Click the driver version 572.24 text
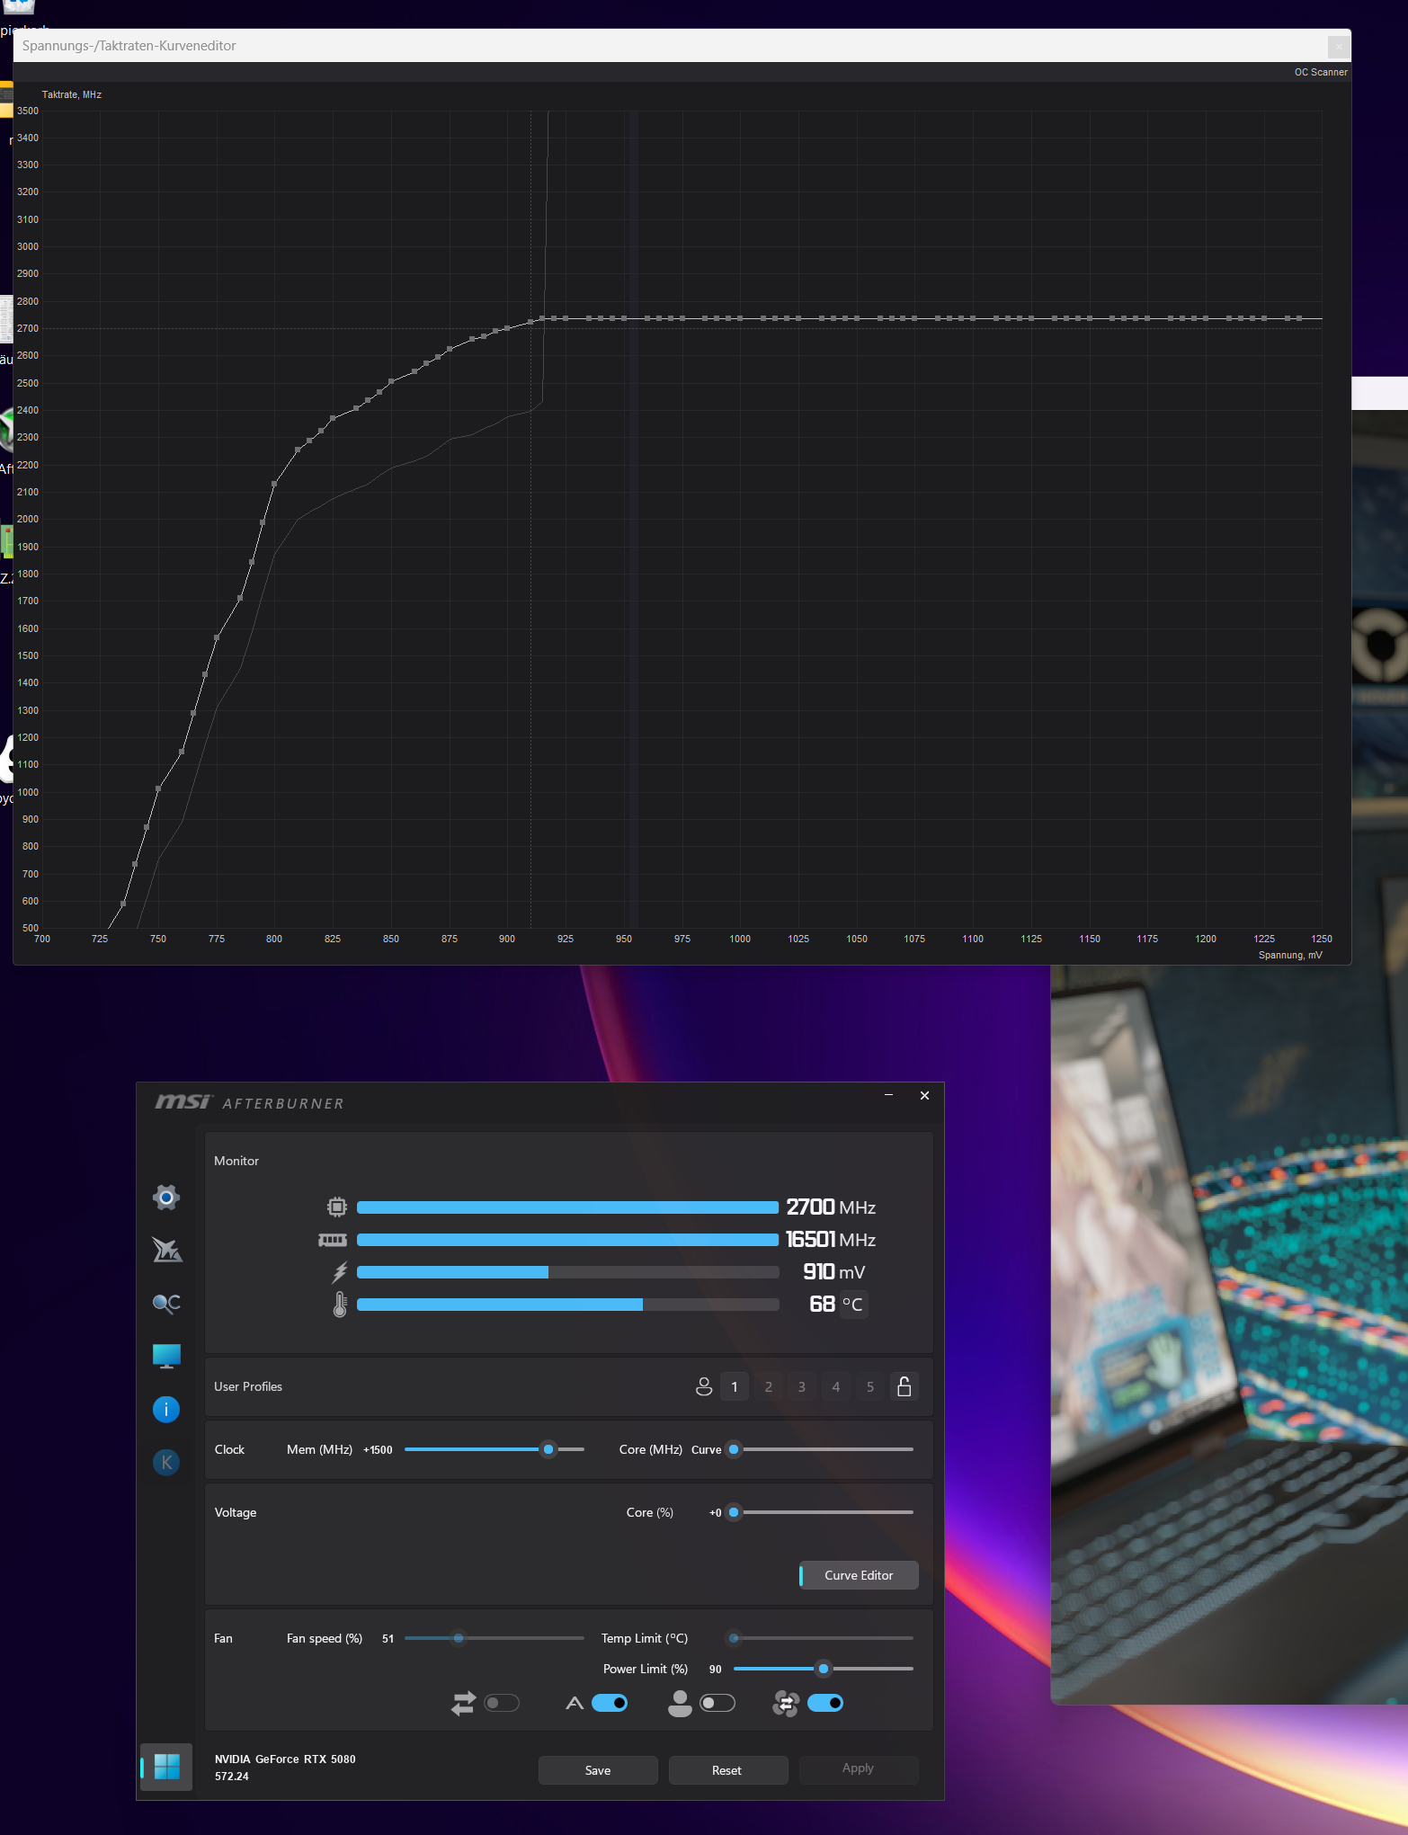1408x1835 pixels. pyautogui.click(x=232, y=1777)
